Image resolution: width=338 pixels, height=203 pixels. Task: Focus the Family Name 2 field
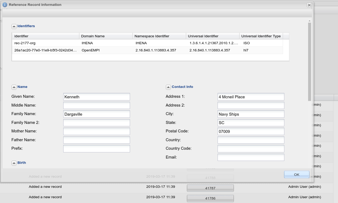coord(97,123)
